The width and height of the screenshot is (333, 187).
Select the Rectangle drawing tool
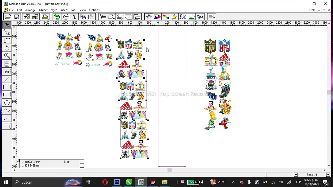tap(7, 87)
